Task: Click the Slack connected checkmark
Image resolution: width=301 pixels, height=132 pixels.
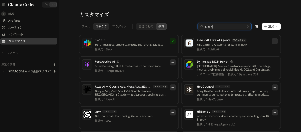Action: (x=173, y=41)
